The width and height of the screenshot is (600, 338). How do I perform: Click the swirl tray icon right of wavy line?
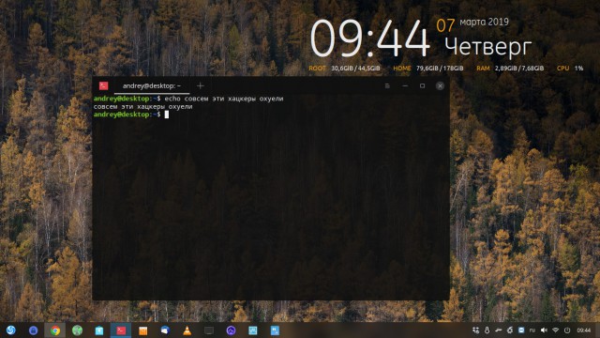(x=510, y=330)
